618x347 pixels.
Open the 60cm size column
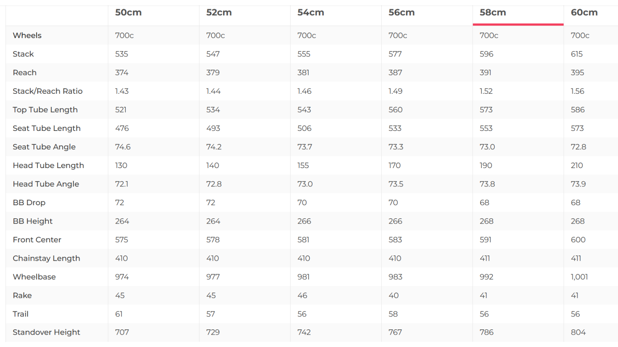tap(584, 12)
